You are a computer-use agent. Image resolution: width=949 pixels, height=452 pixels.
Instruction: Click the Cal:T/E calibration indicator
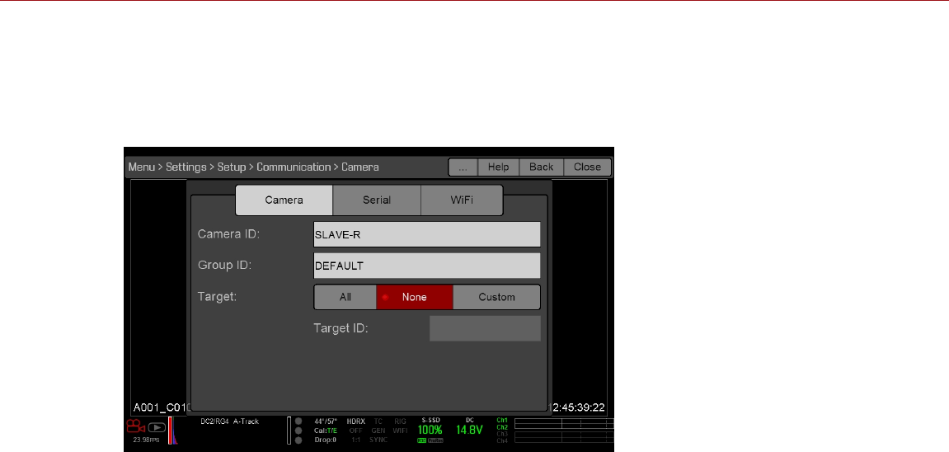click(x=326, y=431)
